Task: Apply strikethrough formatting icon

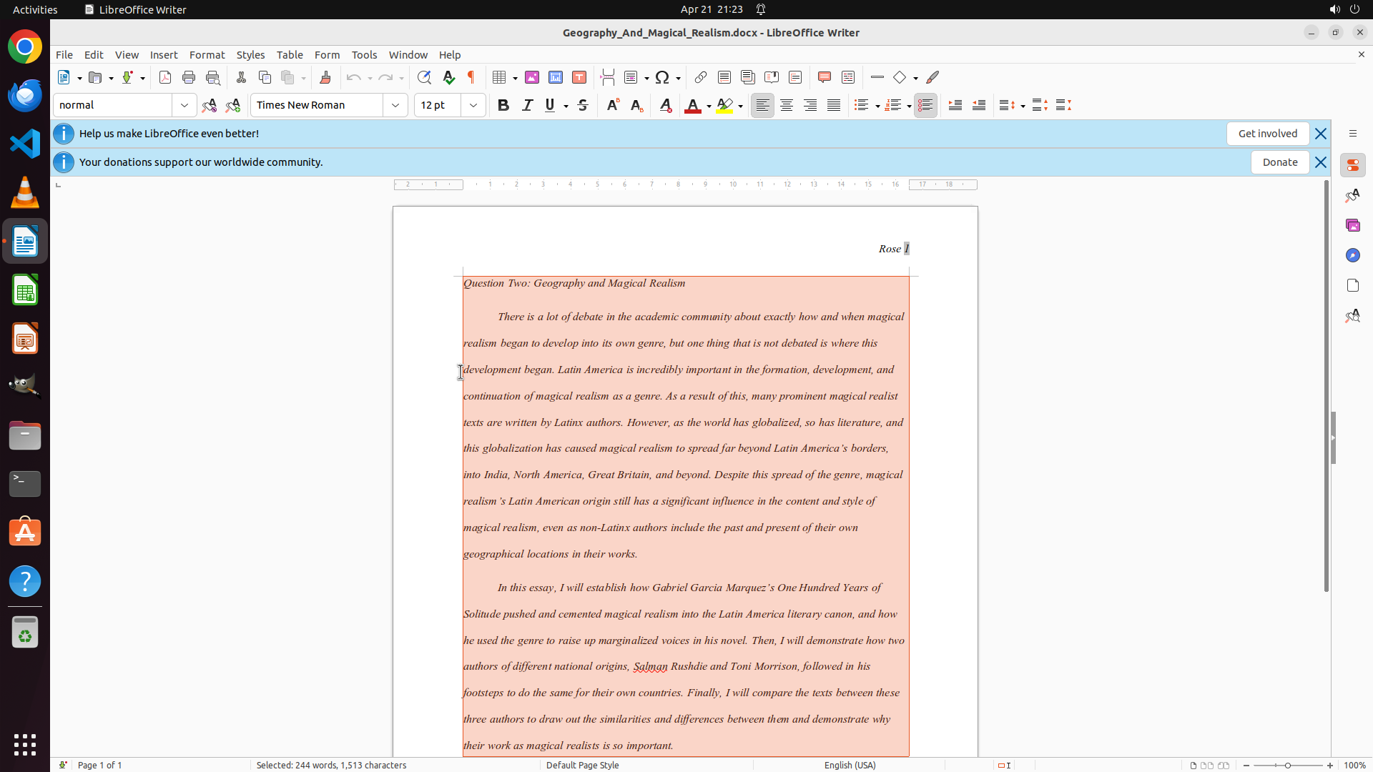Action: click(x=583, y=105)
